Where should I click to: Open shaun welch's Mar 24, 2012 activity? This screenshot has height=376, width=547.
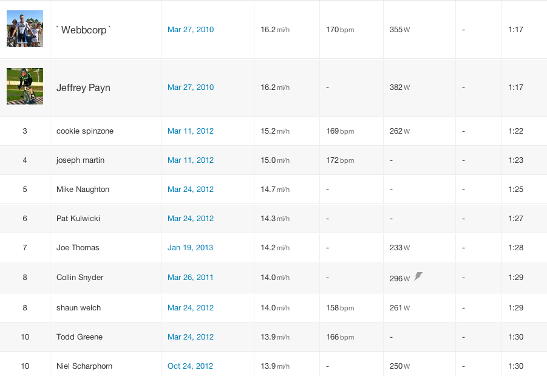191,308
